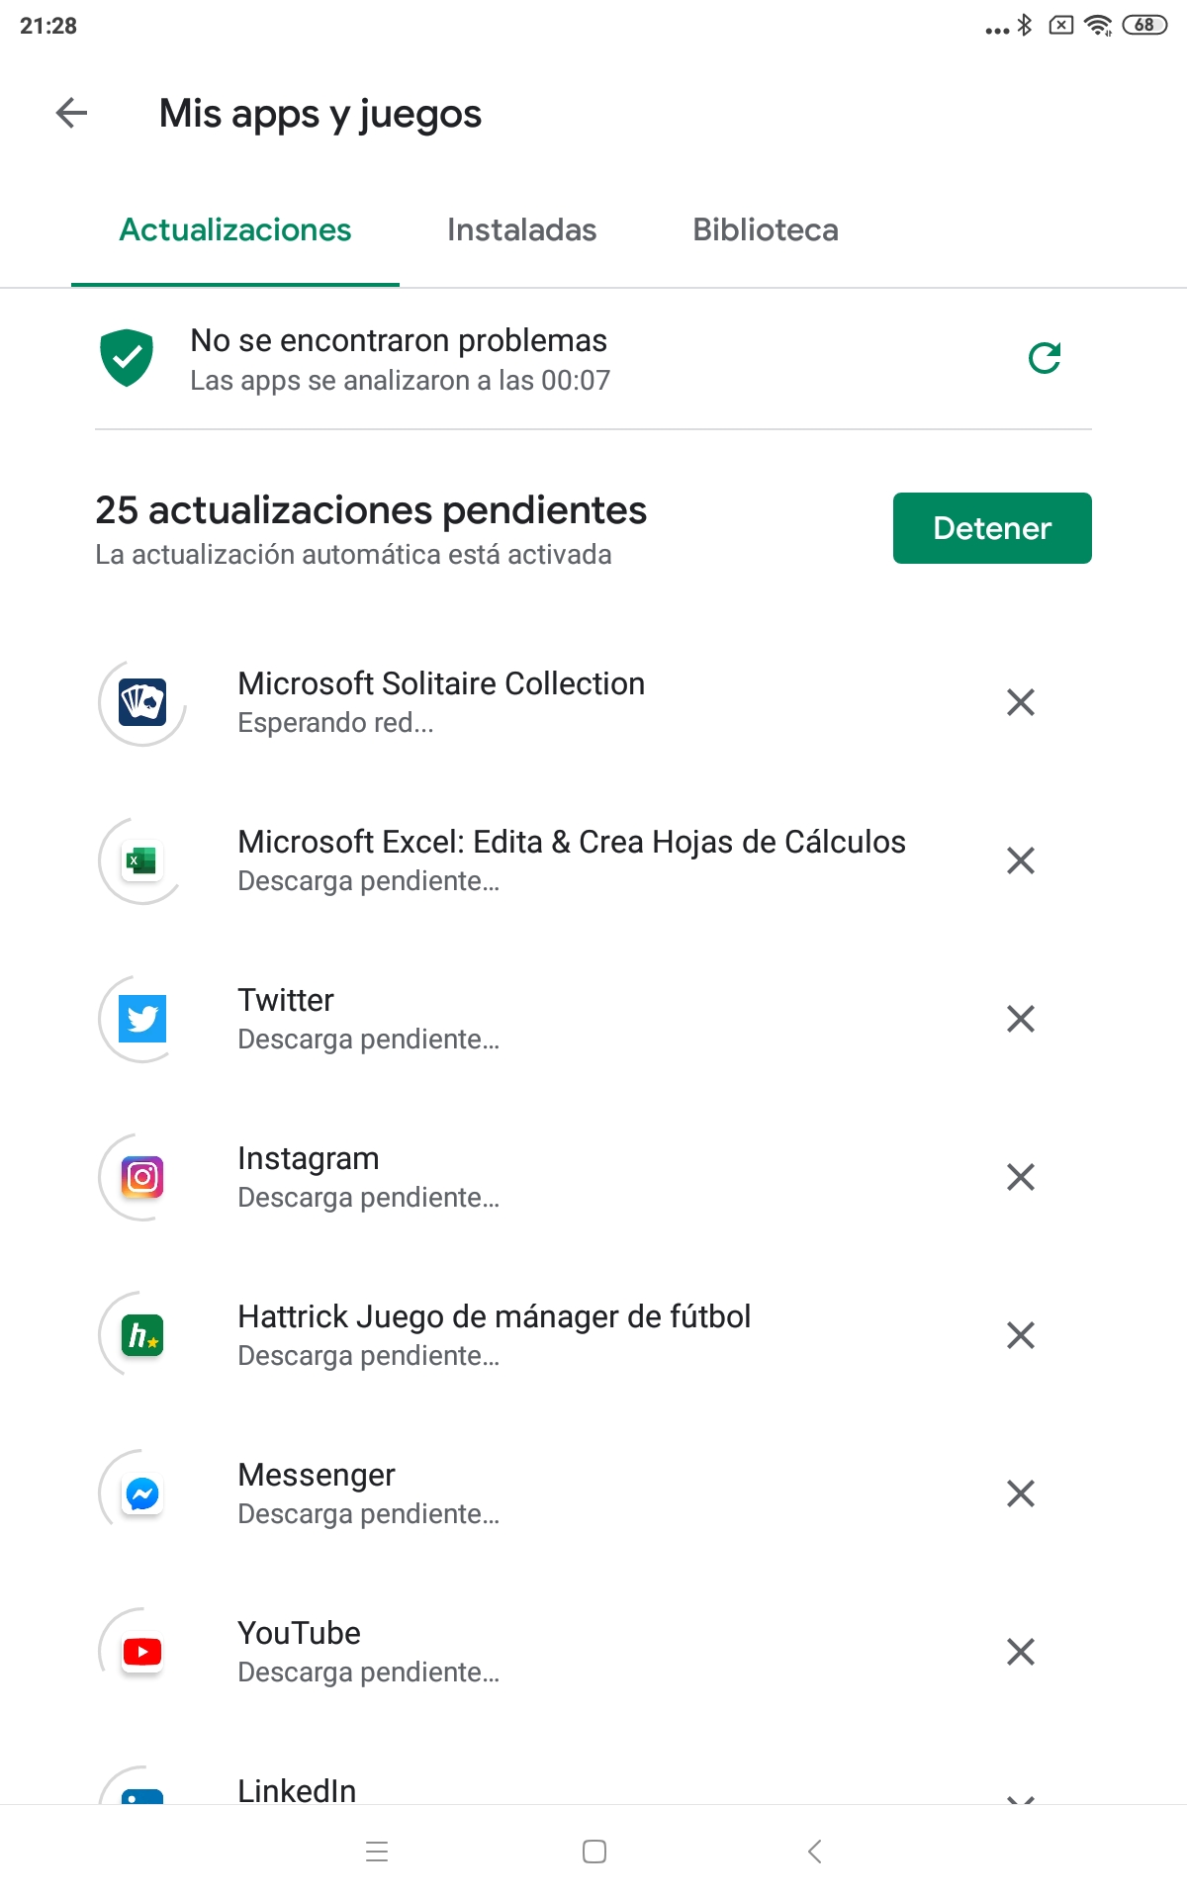Tap the YouTube app icon
The height and width of the screenshot is (1899, 1187).
point(142,1652)
